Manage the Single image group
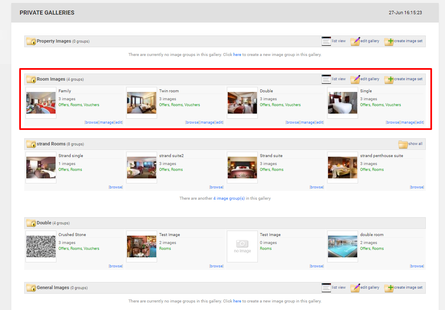Image resolution: width=445 pixels, height=310 pixels. click(408, 122)
